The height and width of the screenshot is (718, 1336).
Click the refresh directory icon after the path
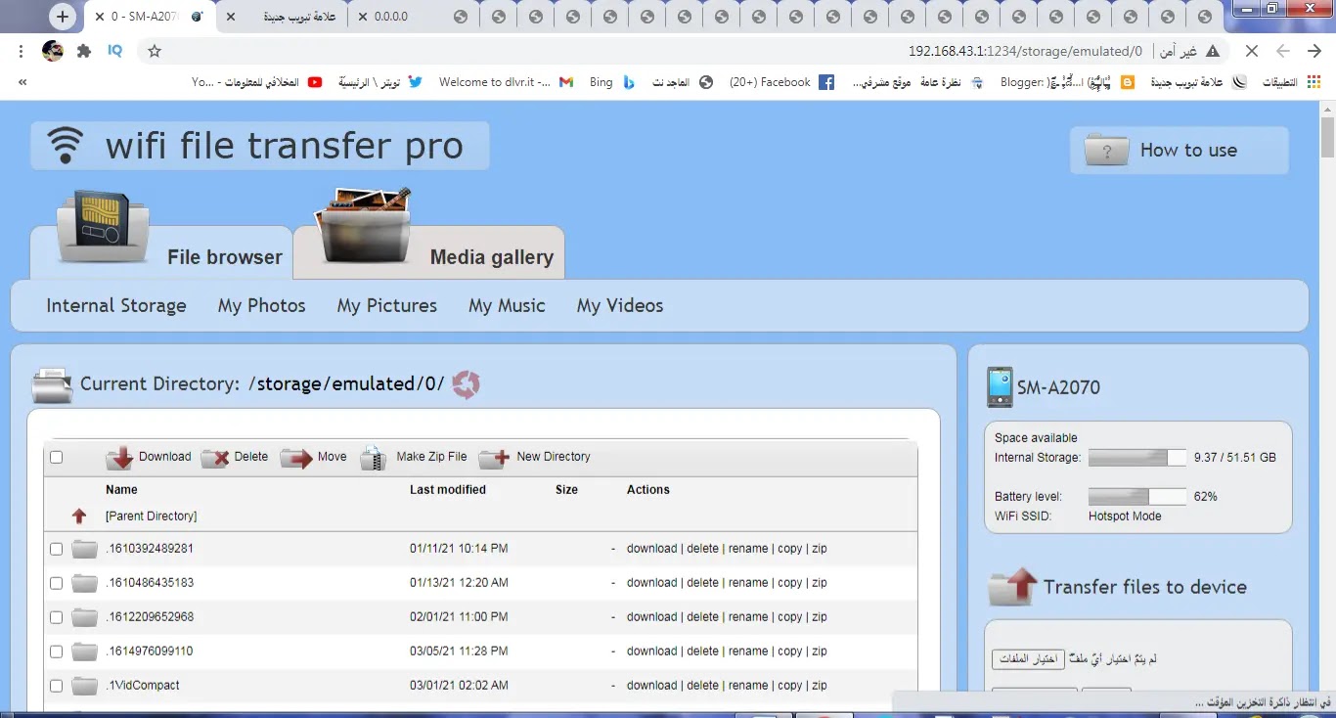click(466, 384)
